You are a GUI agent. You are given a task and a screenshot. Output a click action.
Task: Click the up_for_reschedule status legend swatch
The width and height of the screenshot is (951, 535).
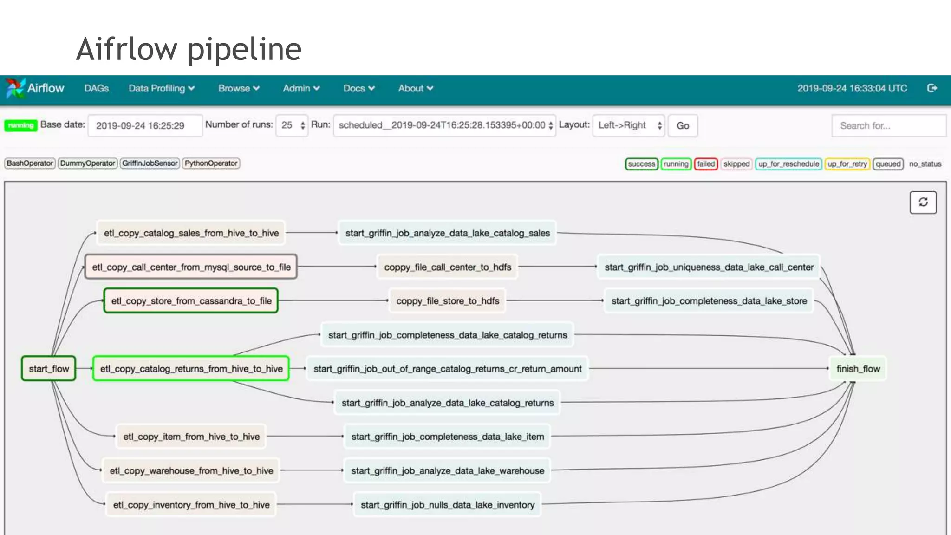(x=788, y=164)
